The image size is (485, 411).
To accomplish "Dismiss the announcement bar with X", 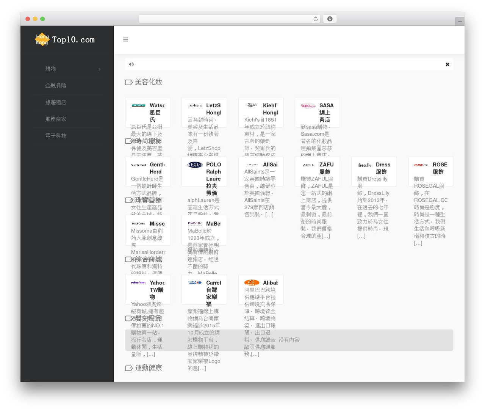I will coord(447,64).
